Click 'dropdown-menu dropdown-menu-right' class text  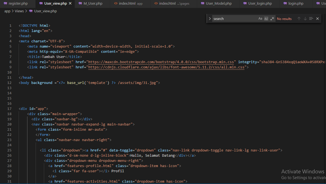coord(104,160)
